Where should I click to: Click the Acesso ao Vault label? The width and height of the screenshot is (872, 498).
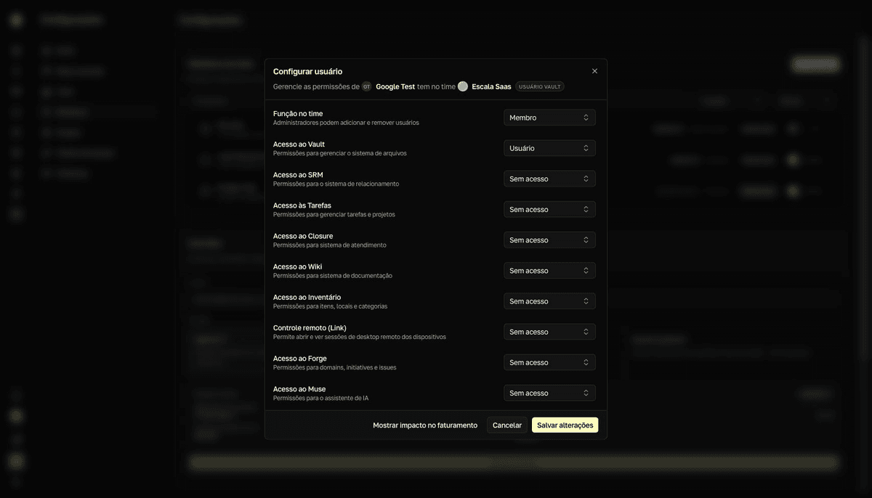[x=299, y=144]
